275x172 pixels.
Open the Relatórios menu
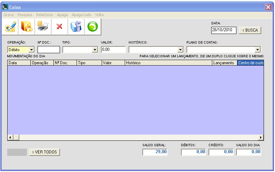pos(44,15)
